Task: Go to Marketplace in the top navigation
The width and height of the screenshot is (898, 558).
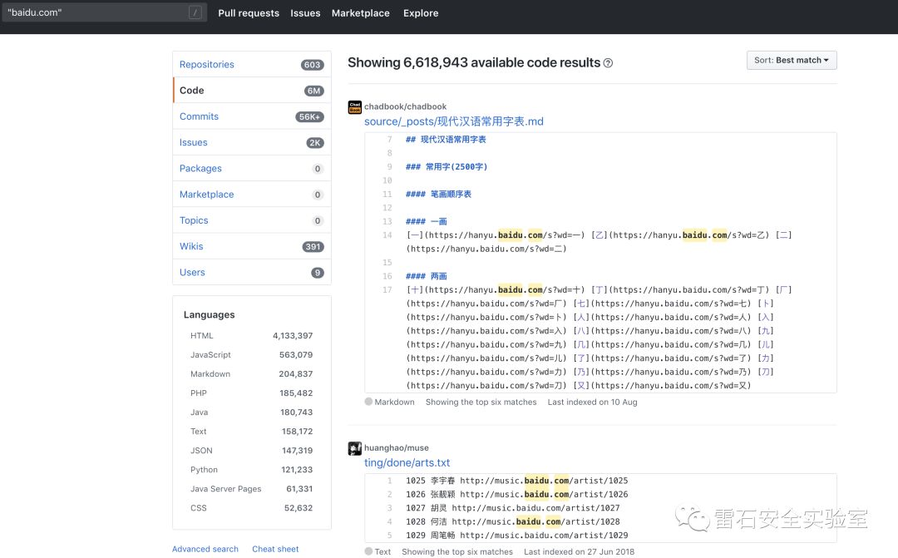Action: (x=360, y=13)
